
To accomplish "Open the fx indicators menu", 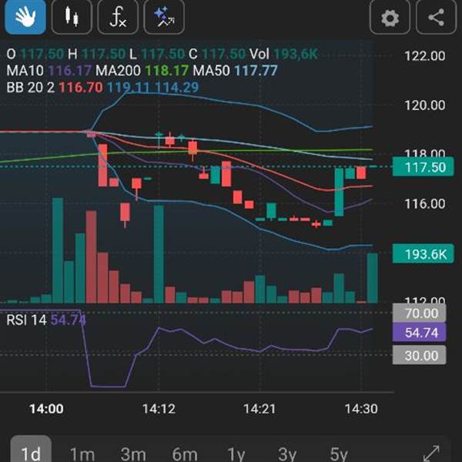I will tap(118, 17).
